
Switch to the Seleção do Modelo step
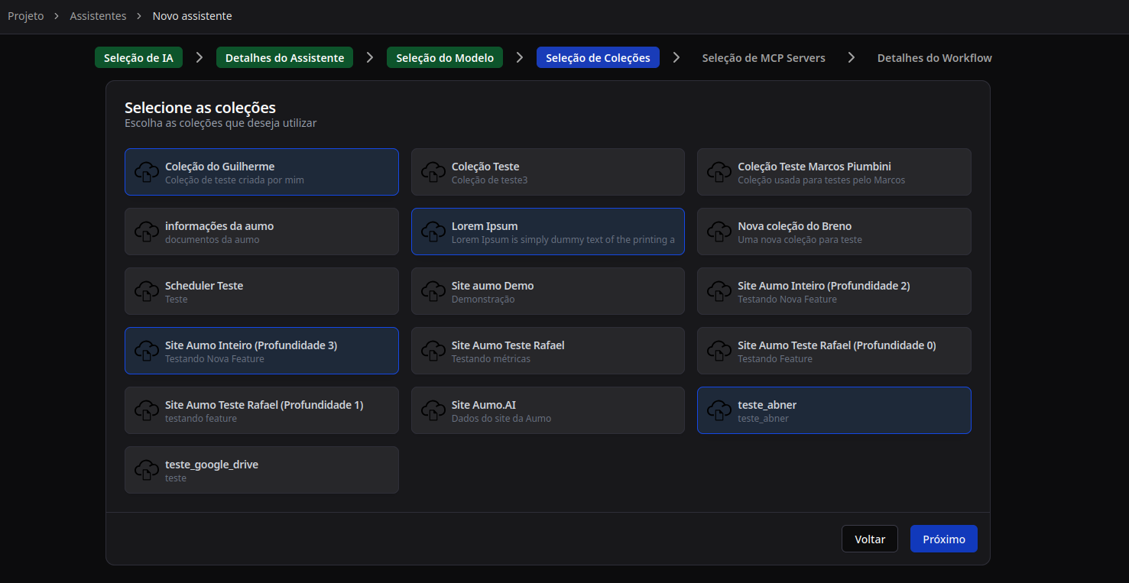tap(445, 58)
